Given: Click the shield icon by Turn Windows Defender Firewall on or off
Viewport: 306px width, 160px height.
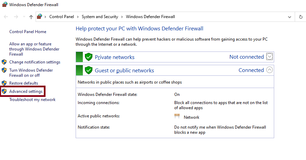Looking at the screenshot, I should [4, 70].
